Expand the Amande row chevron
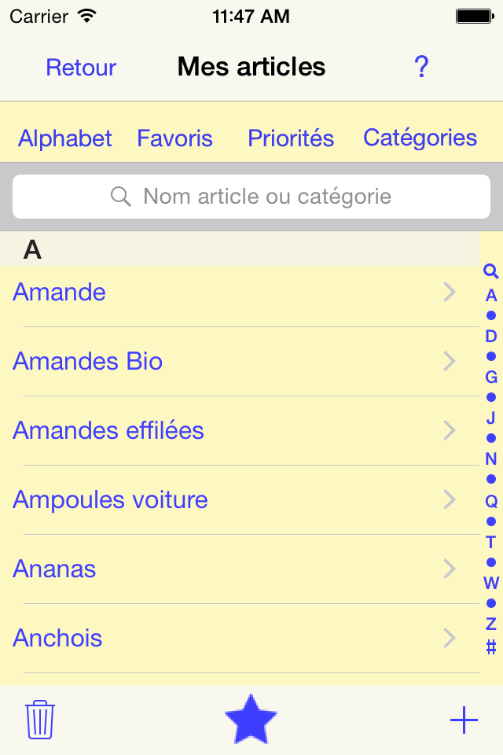 450,293
